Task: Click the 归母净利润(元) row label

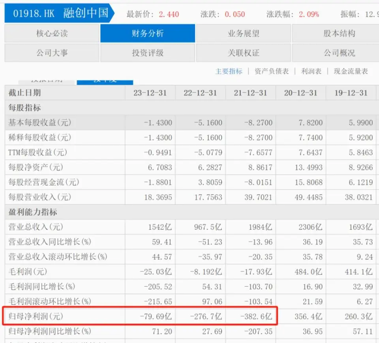Action: pos(36,317)
